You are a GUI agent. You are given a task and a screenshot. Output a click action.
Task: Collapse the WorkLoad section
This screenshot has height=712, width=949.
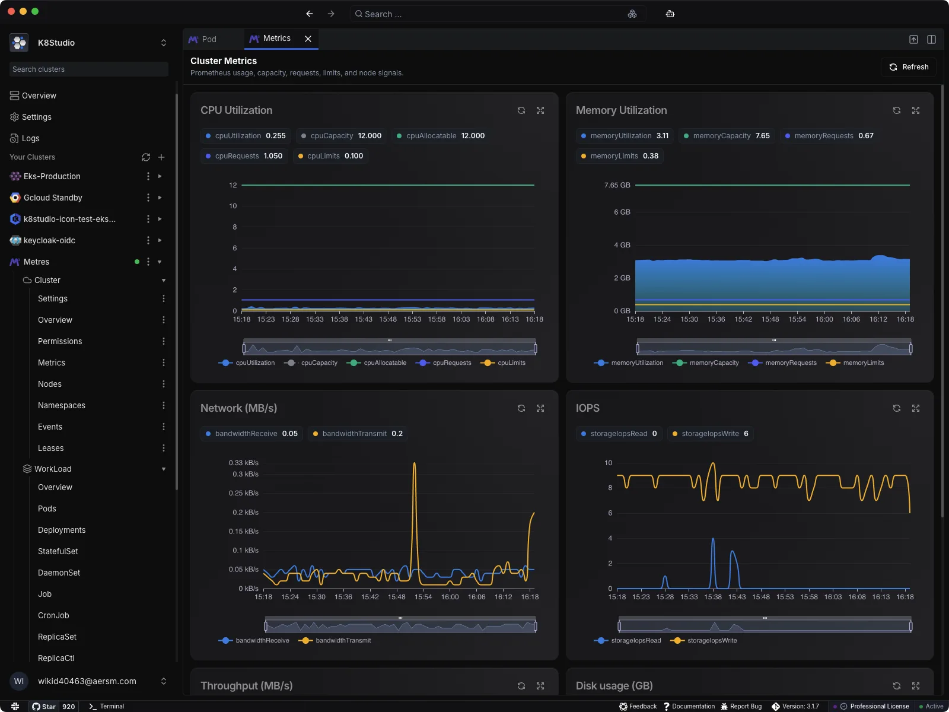(164, 469)
